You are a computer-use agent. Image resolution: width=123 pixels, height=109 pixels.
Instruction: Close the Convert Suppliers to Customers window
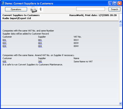point(120,3)
